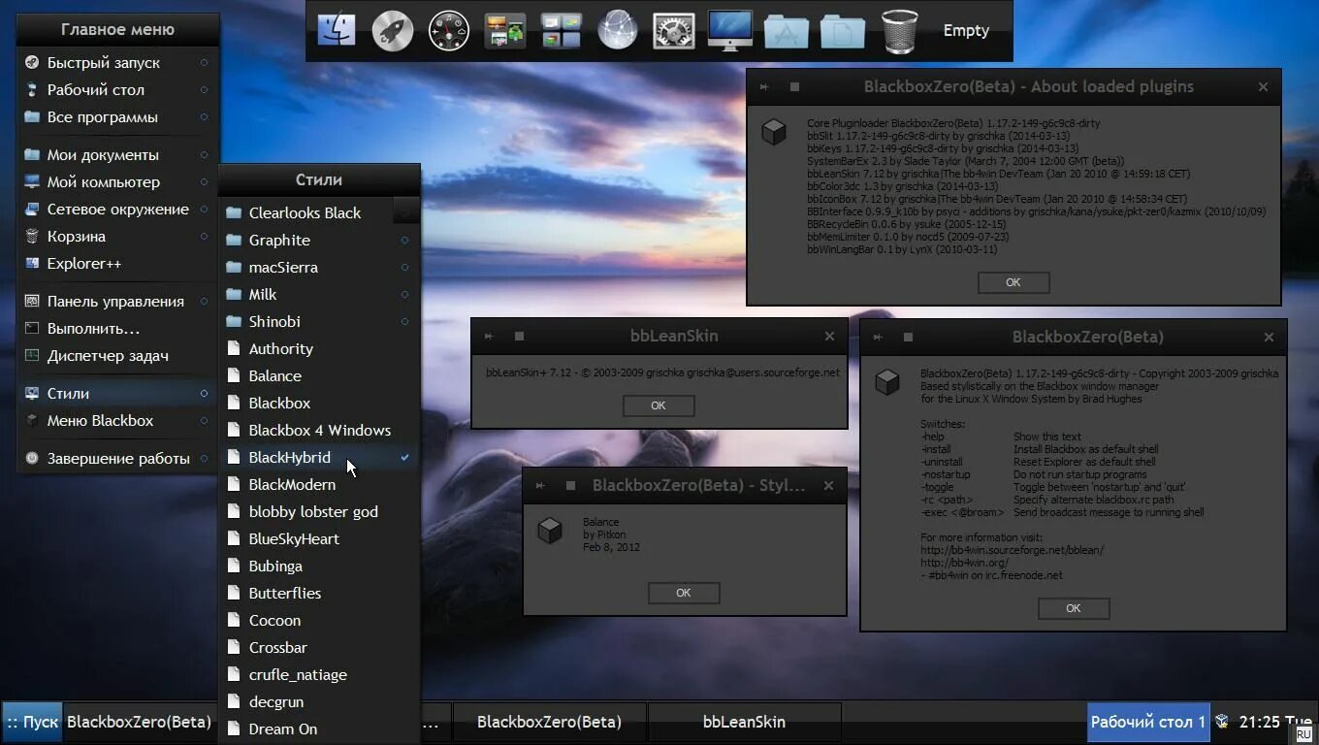
Task: Click the folder icon beside Все программы
Action: pyautogui.click(x=32, y=117)
